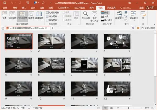Select 黑白模式 black and white mode
This screenshot has height=110, width=157.
pyautogui.click(x=107, y=20)
